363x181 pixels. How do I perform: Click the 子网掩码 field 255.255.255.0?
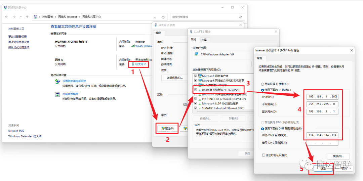(x=322, y=104)
